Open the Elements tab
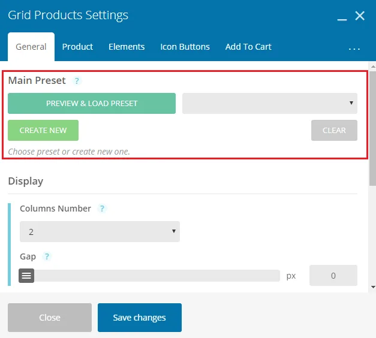This screenshot has width=376, height=338. [x=127, y=47]
